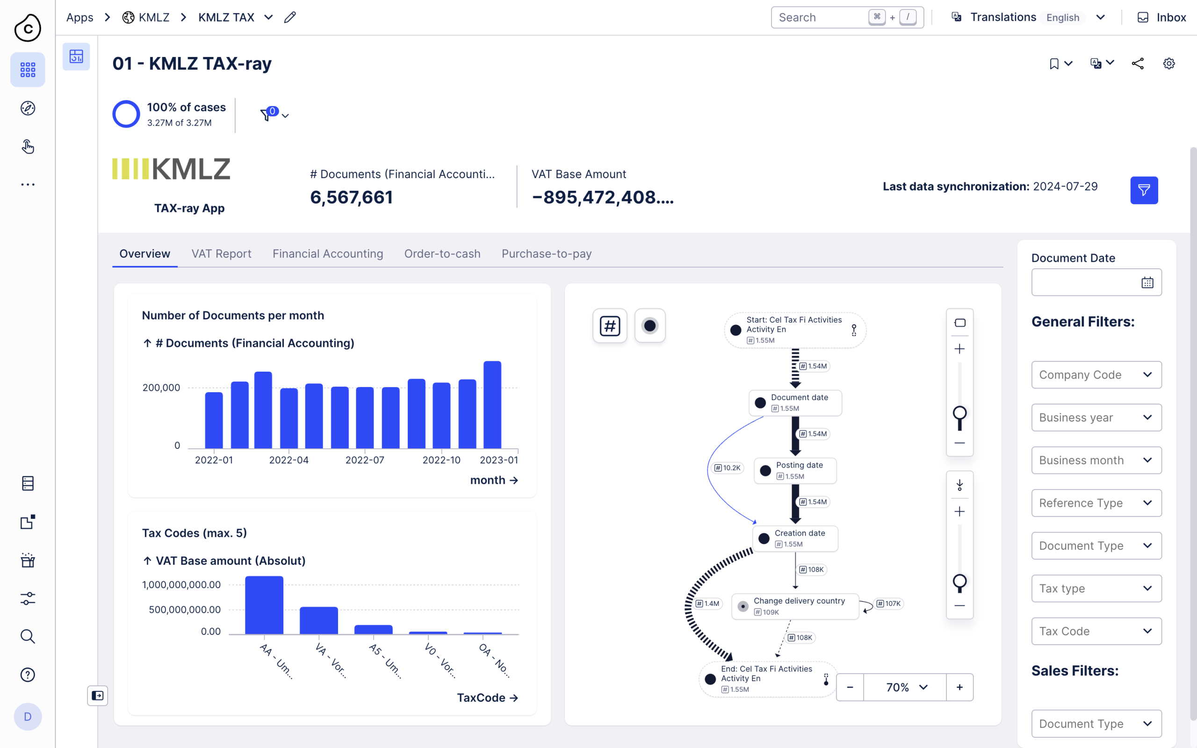The image size is (1197, 748).
Task: Open the bookmark icon menu
Action: [x=1060, y=64]
